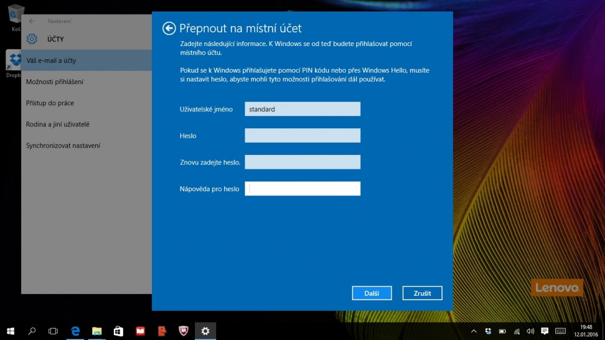Open McAfee from the taskbar
The height and width of the screenshot is (340, 605).
point(183,331)
